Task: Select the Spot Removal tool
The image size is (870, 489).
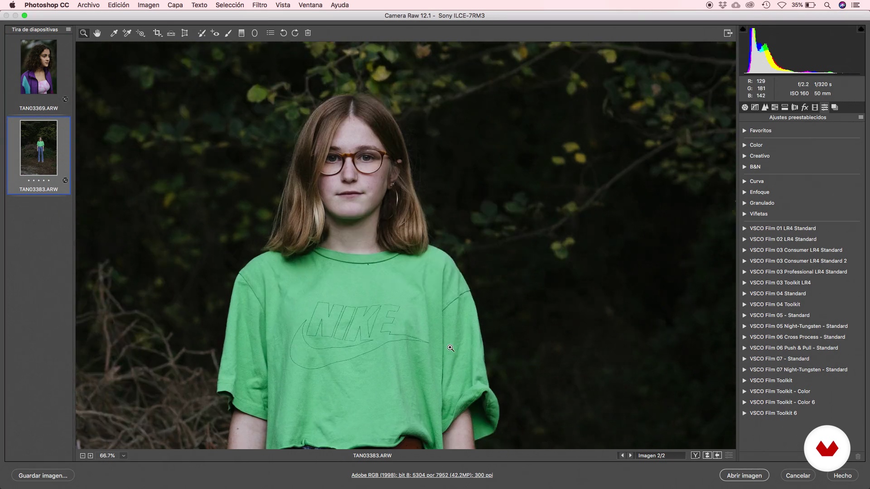Action: 202,33
